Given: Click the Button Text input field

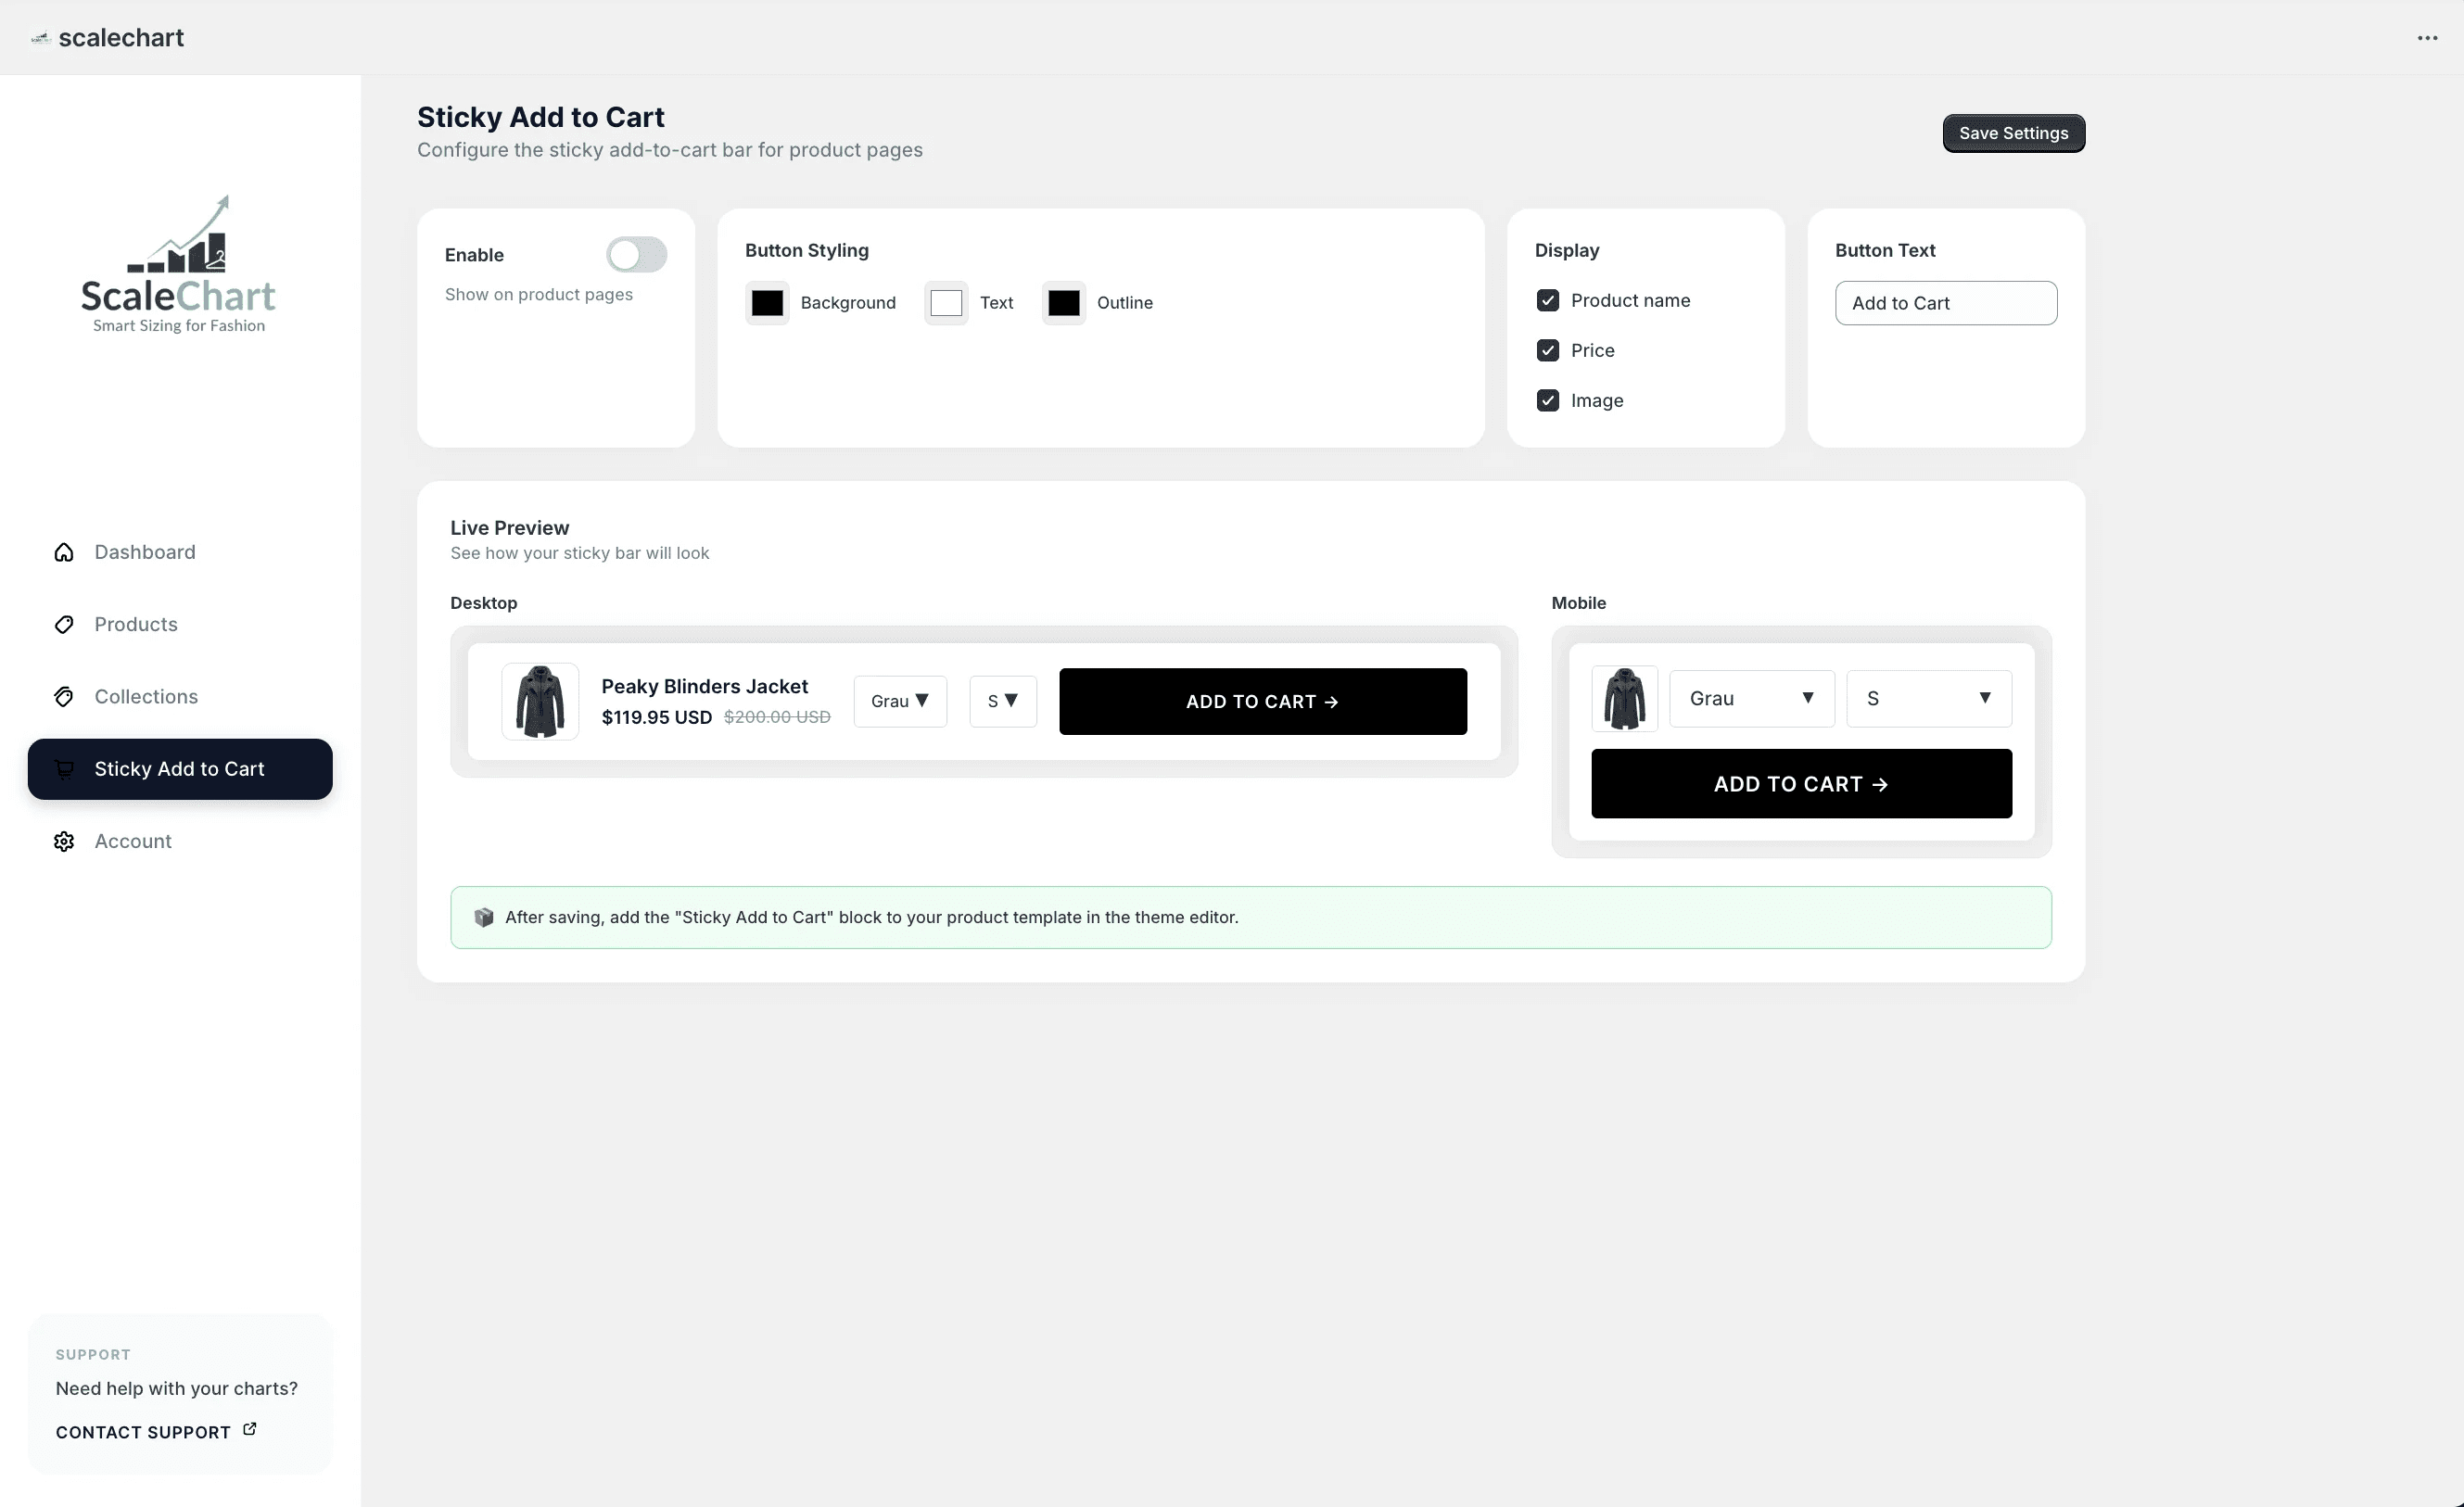Looking at the screenshot, I should 1945,303.
